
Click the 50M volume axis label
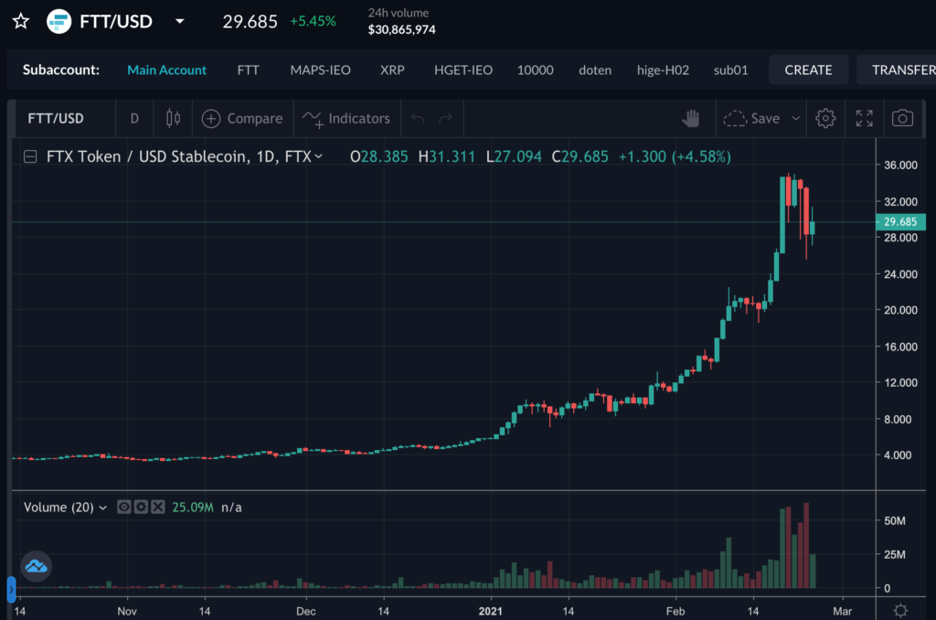point(895,521)
